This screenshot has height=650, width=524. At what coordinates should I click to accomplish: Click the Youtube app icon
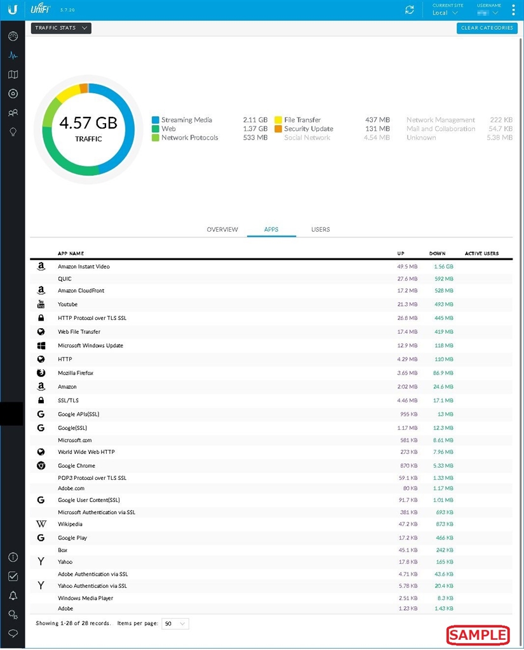(41, 304)
